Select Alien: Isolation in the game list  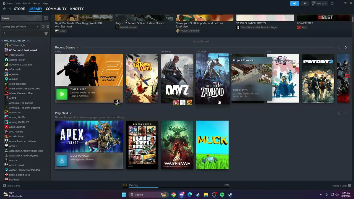click(x=17, y=84)
